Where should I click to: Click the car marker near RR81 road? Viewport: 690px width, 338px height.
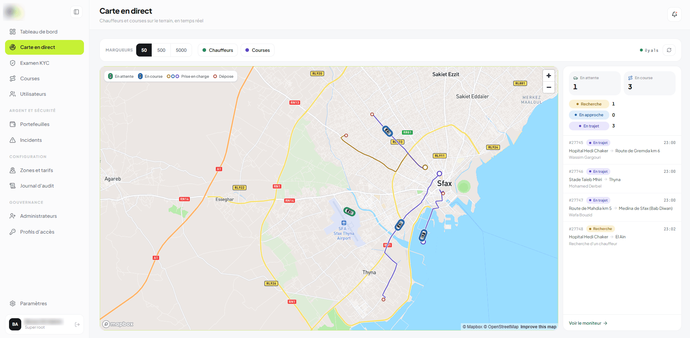tap(387, 131)
